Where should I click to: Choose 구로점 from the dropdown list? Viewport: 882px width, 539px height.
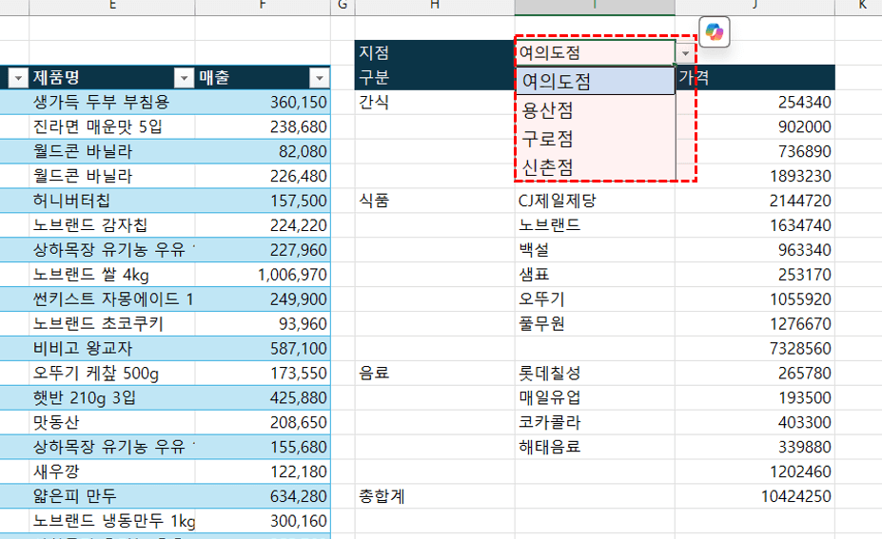pos(548,139)
